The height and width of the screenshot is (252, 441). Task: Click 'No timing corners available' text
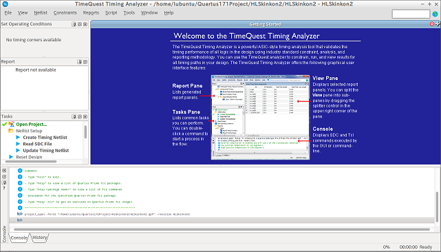click(34, 40)
